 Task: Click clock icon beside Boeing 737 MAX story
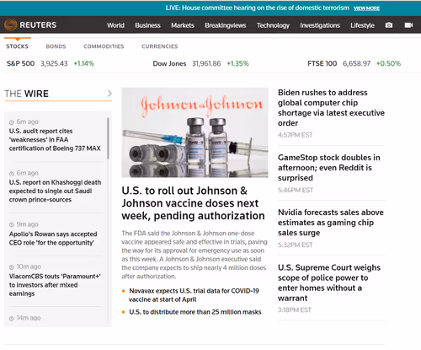(12, 122)
